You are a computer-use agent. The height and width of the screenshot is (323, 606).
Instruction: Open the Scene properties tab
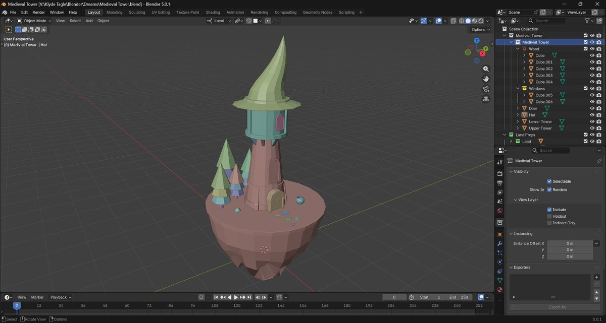499,202
